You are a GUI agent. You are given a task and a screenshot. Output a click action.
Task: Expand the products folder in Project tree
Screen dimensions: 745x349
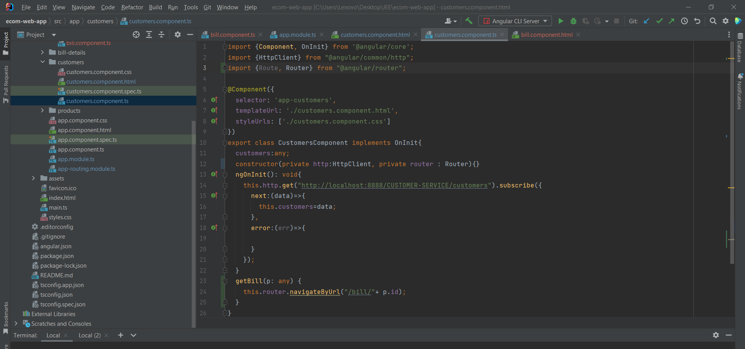click(x=42, y=110)
